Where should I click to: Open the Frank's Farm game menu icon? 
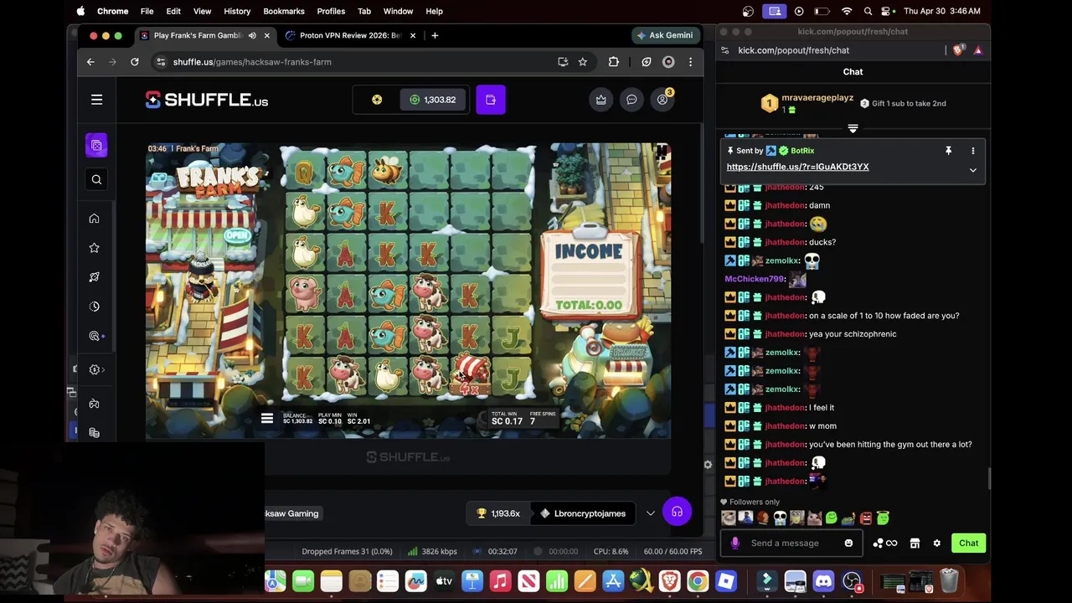(x=266, y=419)
